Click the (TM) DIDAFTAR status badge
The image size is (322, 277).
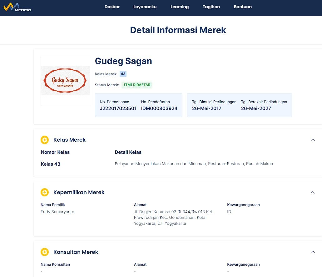point(137,85)
